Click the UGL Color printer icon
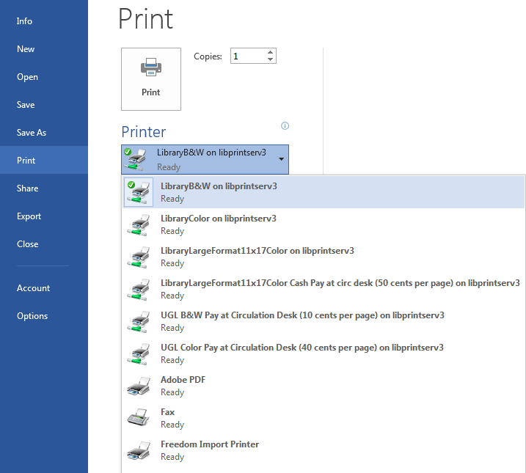 click(x=139, y=353)
